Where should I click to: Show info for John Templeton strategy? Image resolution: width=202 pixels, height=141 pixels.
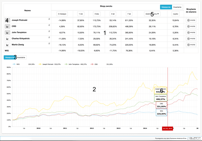[x=49, y=32]
